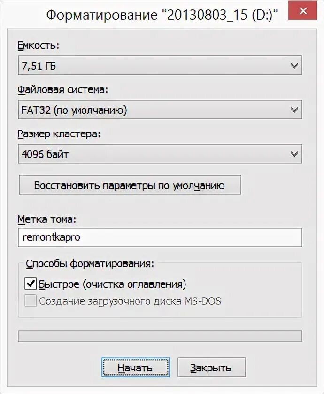The image size is (324, 394).
Task: Click the Емкость: label
Action: pos(39,46)
